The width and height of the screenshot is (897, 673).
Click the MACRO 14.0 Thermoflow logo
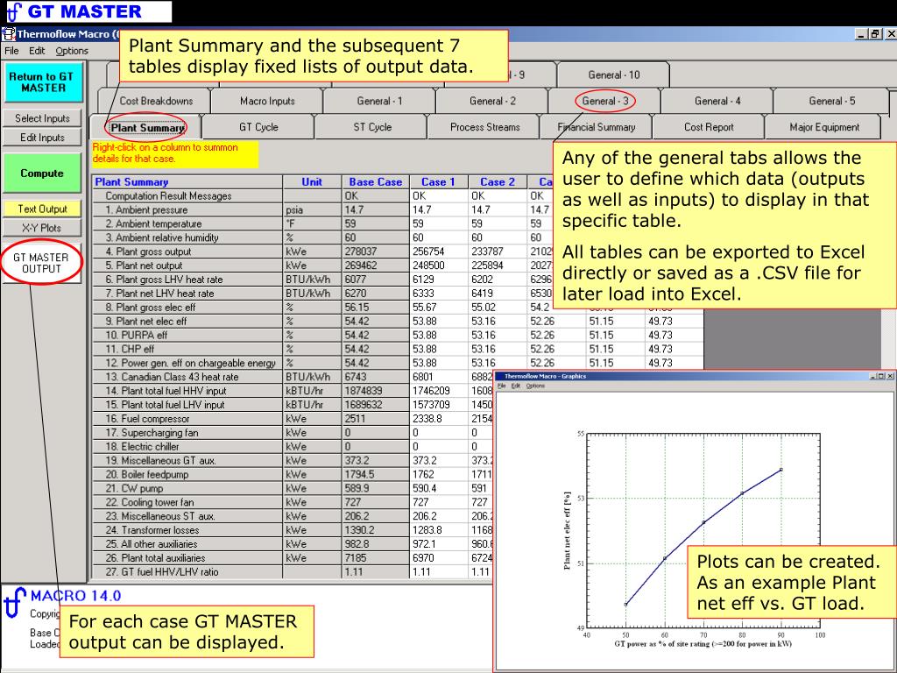click(x=16, y=603)
